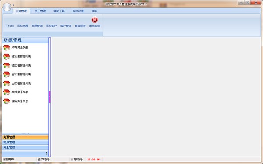Viewport: 263px width, 164px height.
Task: Open the 待出售房源列表 entry
Action: 21,57
